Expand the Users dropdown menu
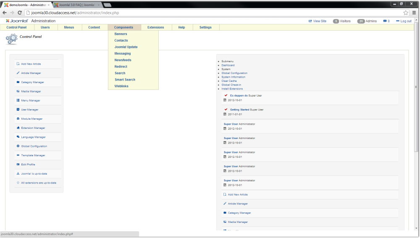This screenshot has width=420, height=238. 45,27
